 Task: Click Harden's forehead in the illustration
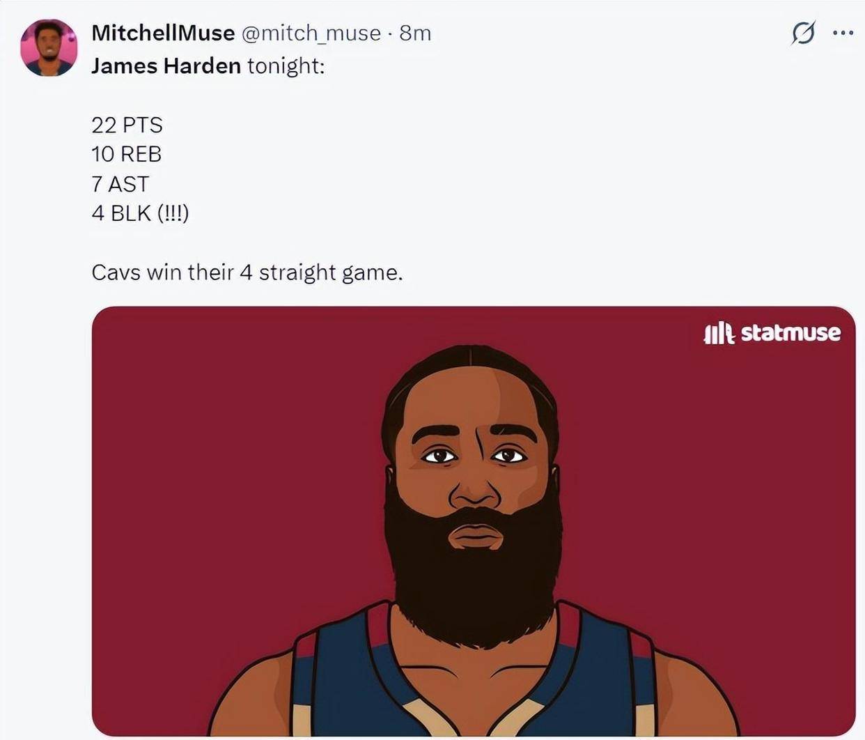pos(474,397)
